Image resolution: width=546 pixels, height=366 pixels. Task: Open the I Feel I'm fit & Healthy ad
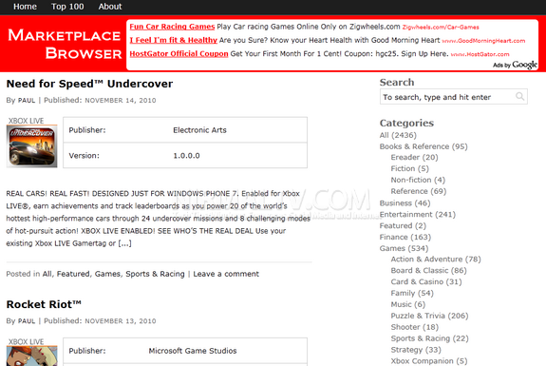174,40
